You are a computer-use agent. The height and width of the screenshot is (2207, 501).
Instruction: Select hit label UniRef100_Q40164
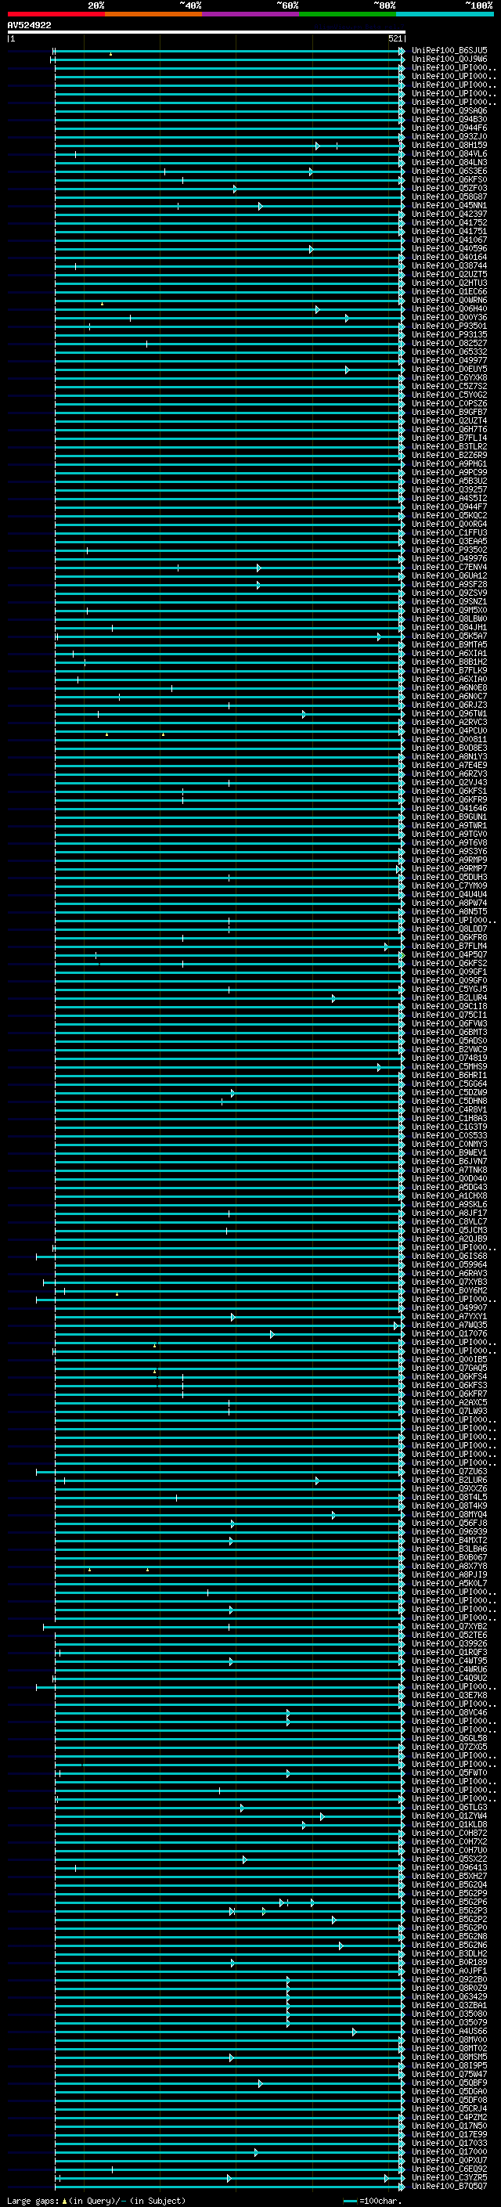(x=449, y=257)
